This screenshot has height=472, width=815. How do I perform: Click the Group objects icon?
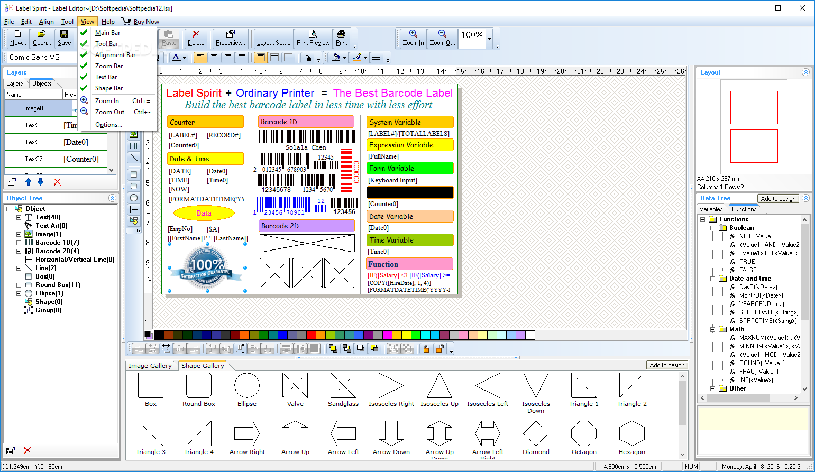[x=393, y=348]
